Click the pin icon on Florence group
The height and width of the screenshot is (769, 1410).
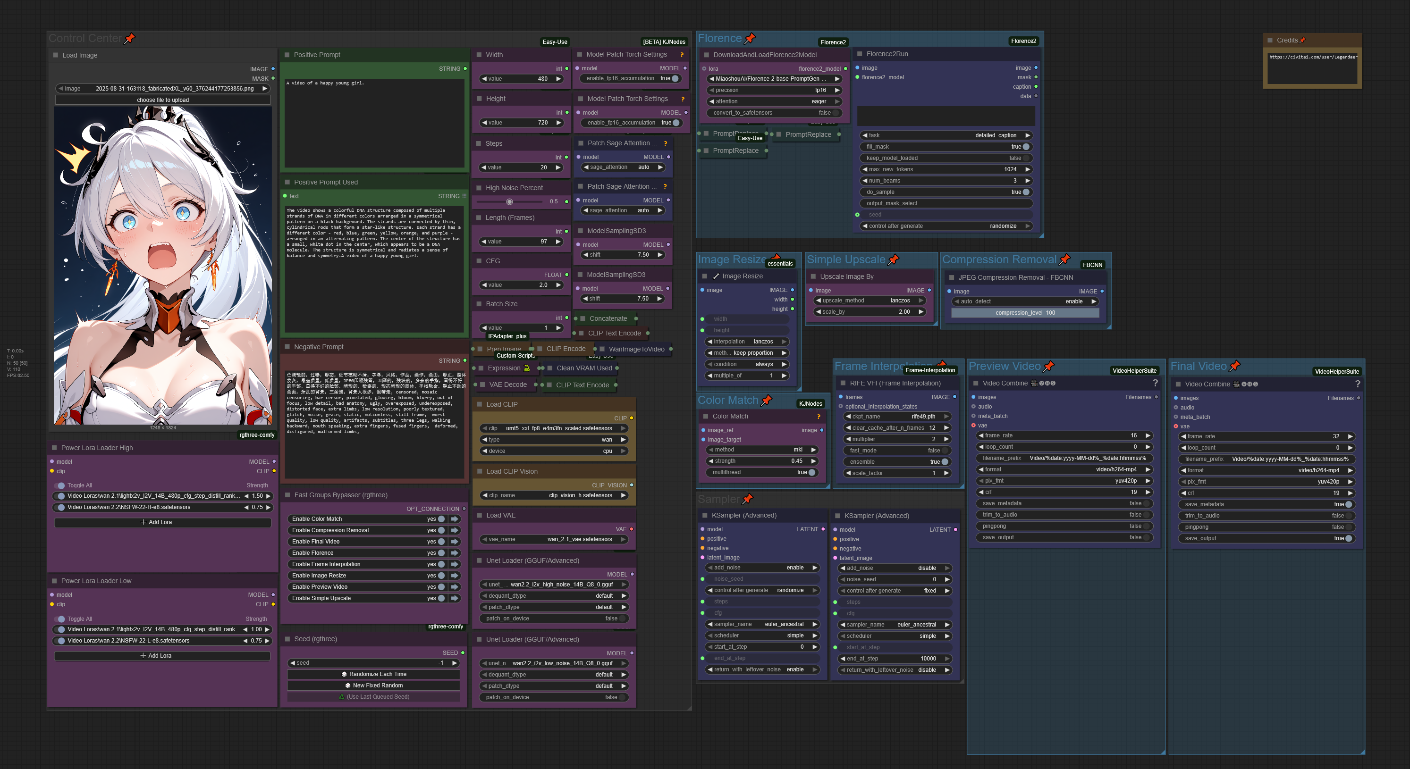point(750,38)
